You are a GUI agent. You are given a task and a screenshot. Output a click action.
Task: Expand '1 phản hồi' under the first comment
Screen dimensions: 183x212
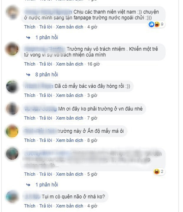pyautogui.click(x=47, y=37)
